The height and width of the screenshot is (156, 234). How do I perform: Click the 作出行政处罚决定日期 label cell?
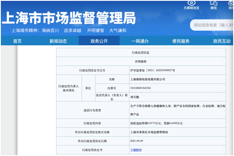(93, 141)
